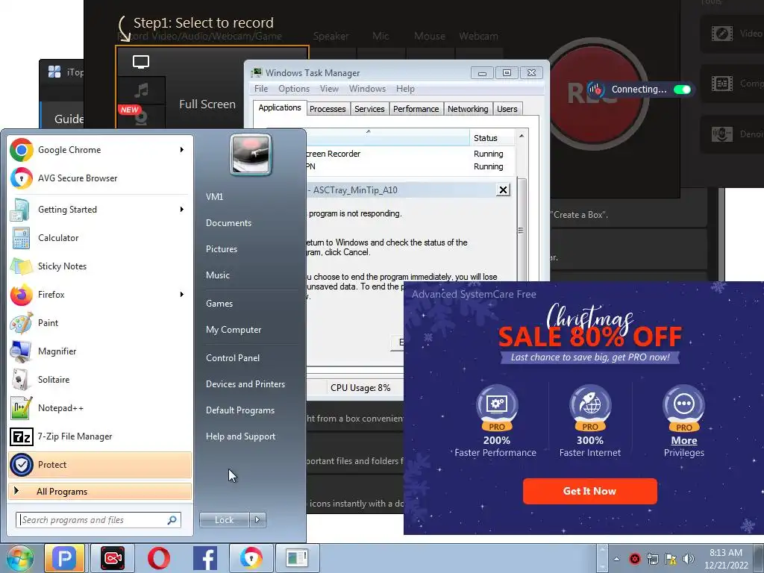Image resolution: width=764 pixels, height=573 pixels.
Task: Open the Magnifier tool
Action: [100, 351]
